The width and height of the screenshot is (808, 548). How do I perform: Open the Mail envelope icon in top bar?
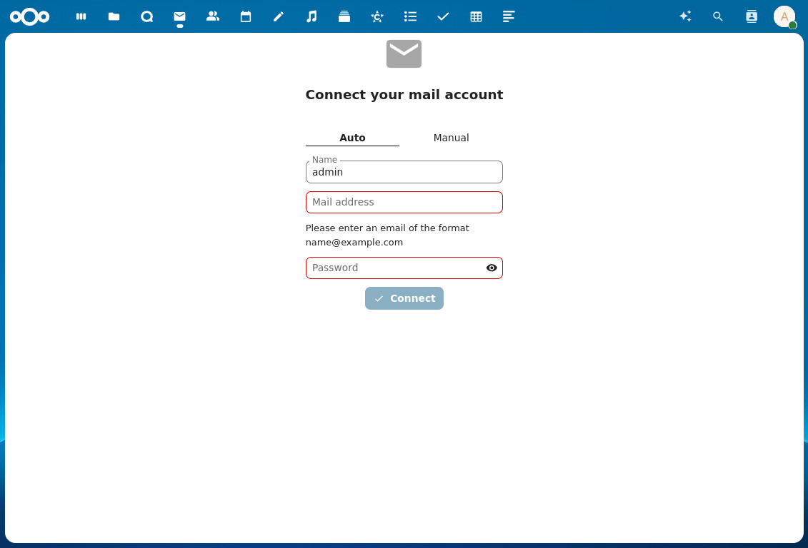tap(180, 16)
